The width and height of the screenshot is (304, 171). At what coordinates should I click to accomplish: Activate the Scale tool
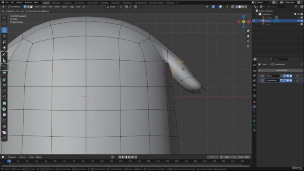click(4, 42)
